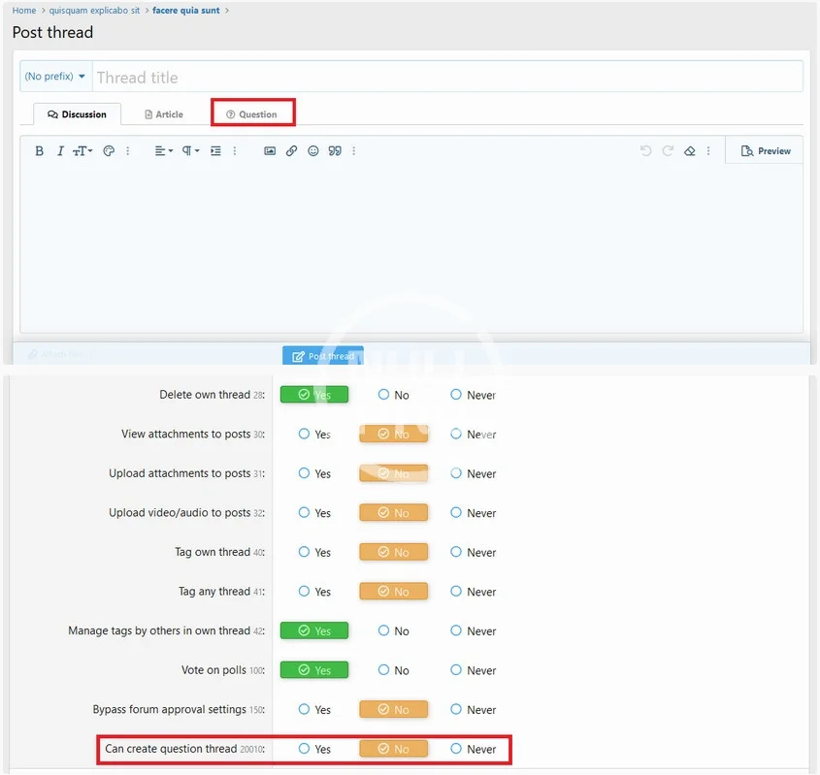Click the indent list icon
Screen dimensions: 820x775
pos(215,151)
